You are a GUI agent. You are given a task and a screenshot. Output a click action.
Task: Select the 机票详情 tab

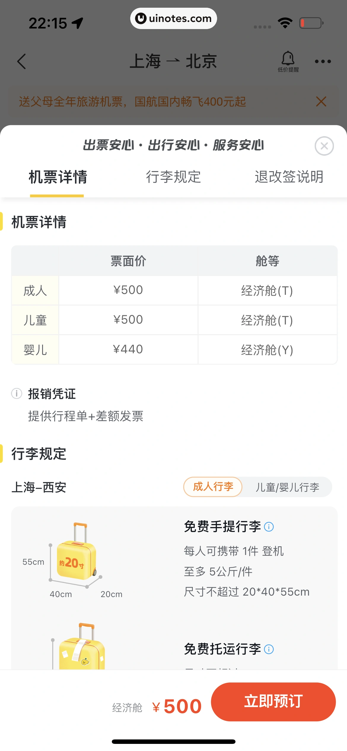[x=58, y=177]
